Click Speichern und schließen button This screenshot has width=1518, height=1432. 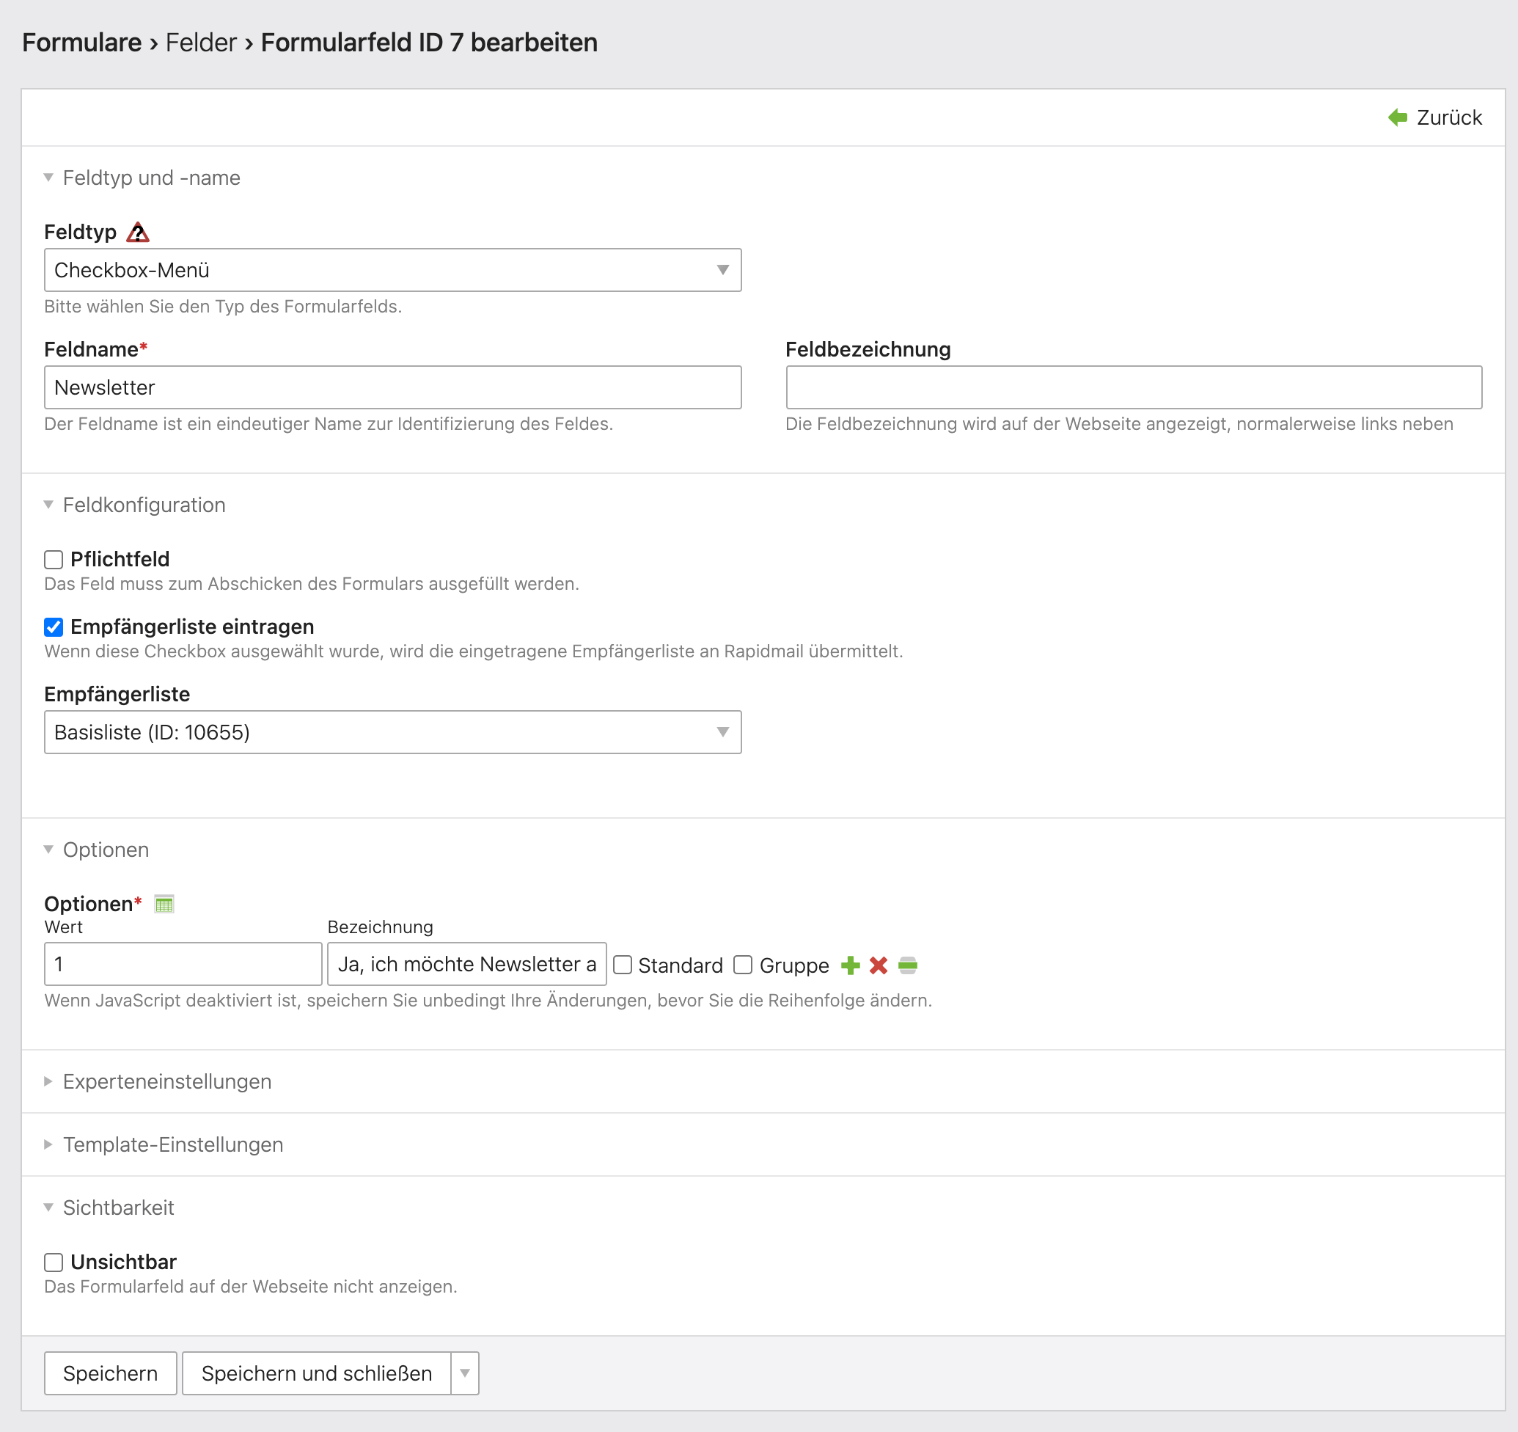click(316, 1373)
